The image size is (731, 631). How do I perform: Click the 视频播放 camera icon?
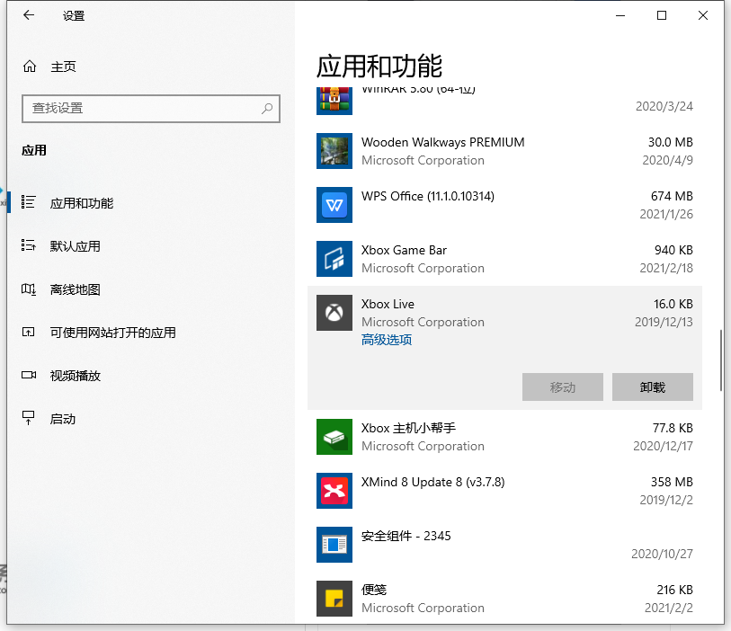29,375
